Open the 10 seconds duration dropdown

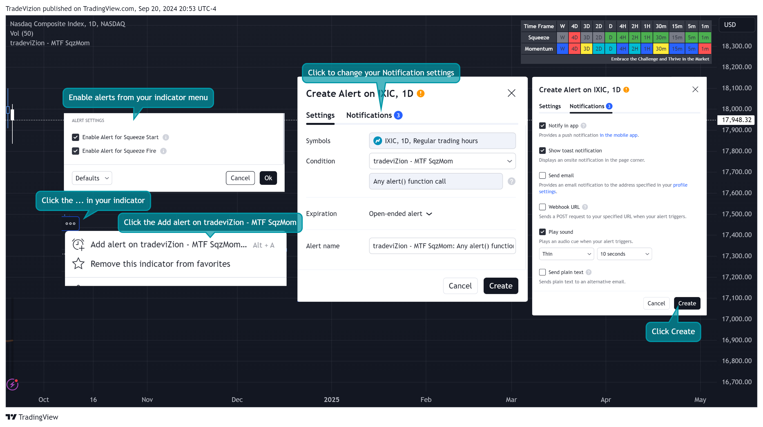pos(624,254)
